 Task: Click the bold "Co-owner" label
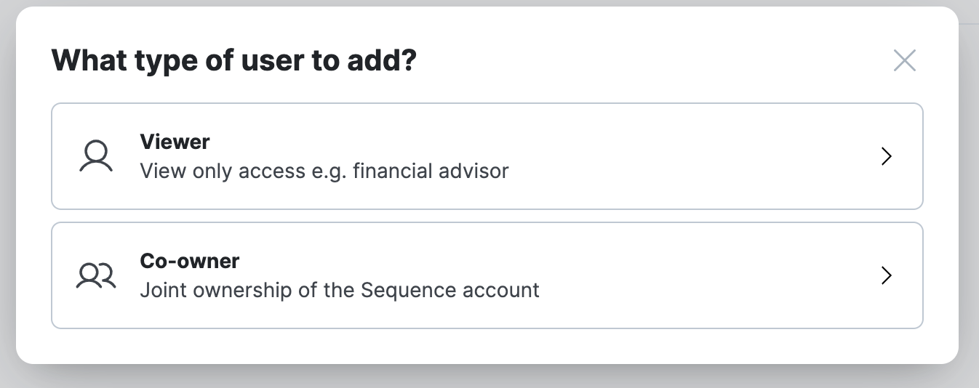[189, 261]
